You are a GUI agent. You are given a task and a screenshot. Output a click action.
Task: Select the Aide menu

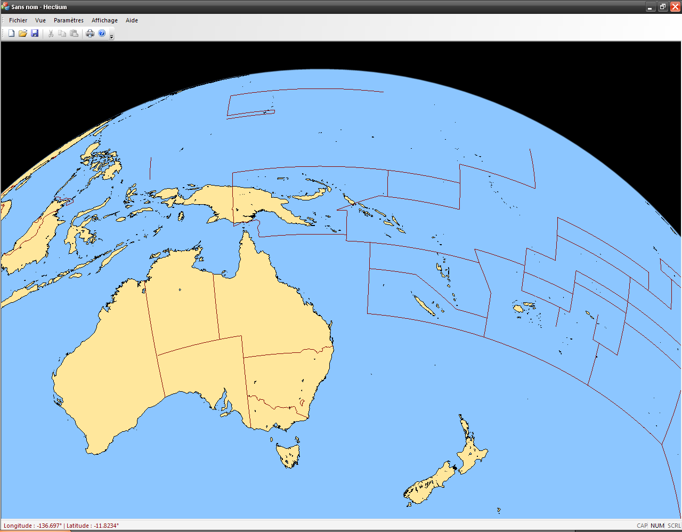click(132, 20)
